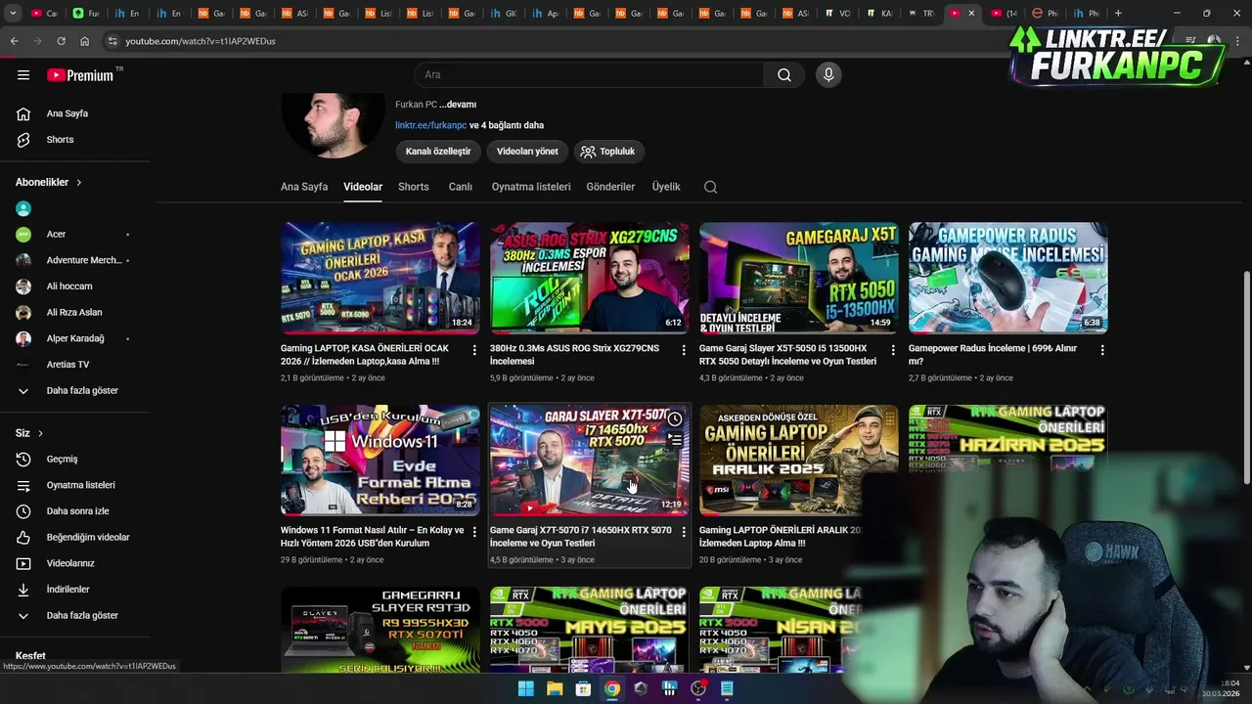Click the YouTube Premium logo
1252x704 pixels.
tap(80, 75)
